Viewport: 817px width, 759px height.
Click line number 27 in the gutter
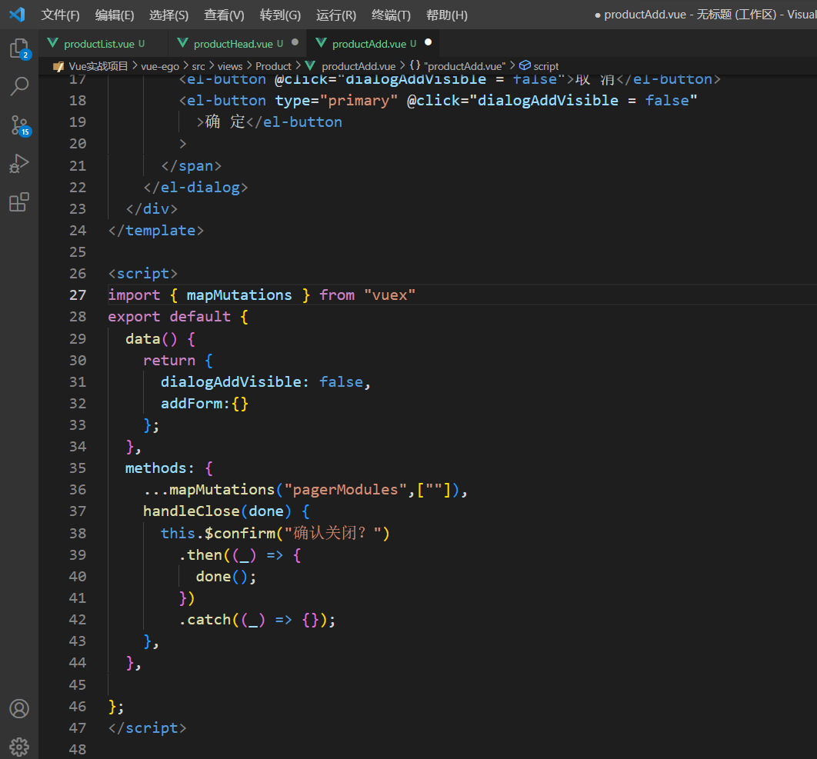click(x=78, y=295)
